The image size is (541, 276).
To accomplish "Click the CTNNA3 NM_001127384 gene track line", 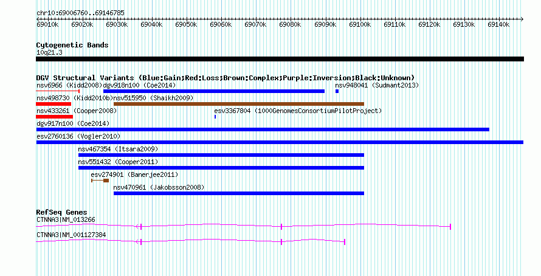I will point(190,241).
